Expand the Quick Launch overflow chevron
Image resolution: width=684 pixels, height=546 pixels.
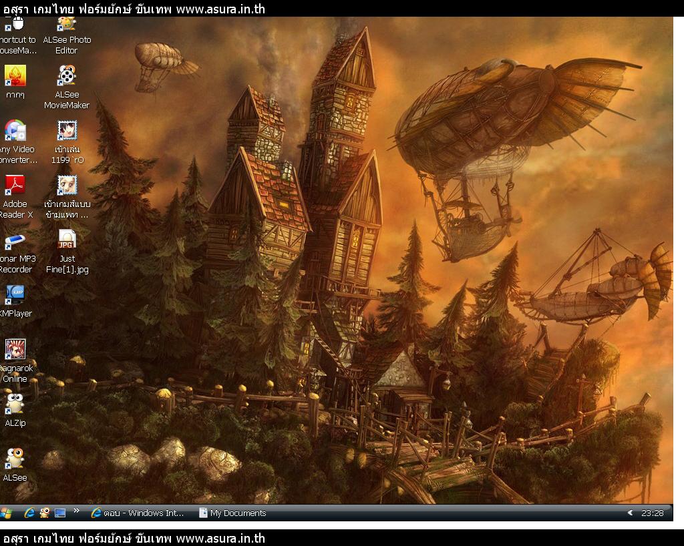pos(76,511)
